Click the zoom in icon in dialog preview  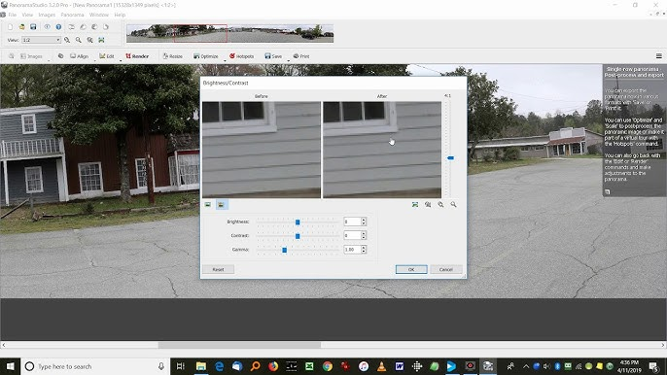[x=440, y=205]
